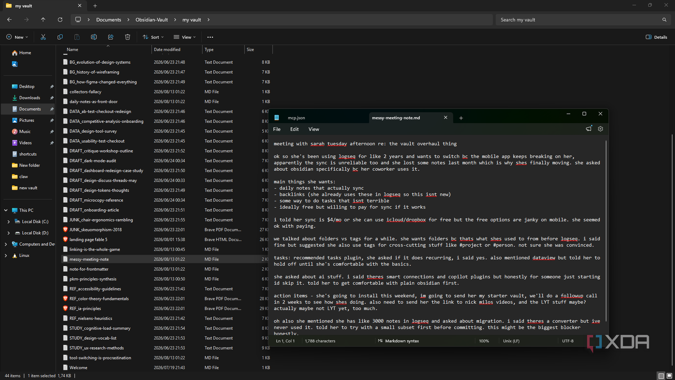This screenshot has width=675, height=380.
Task: Click the Notepad megaphone announcement icon
Action: coord(589,129)
